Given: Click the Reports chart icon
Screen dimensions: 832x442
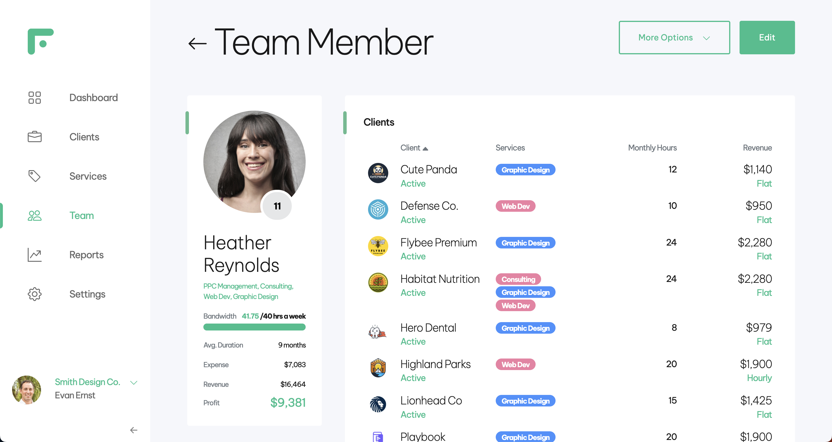Looking at the screenshot, I should pyautogui.click(x=35, y=255).
